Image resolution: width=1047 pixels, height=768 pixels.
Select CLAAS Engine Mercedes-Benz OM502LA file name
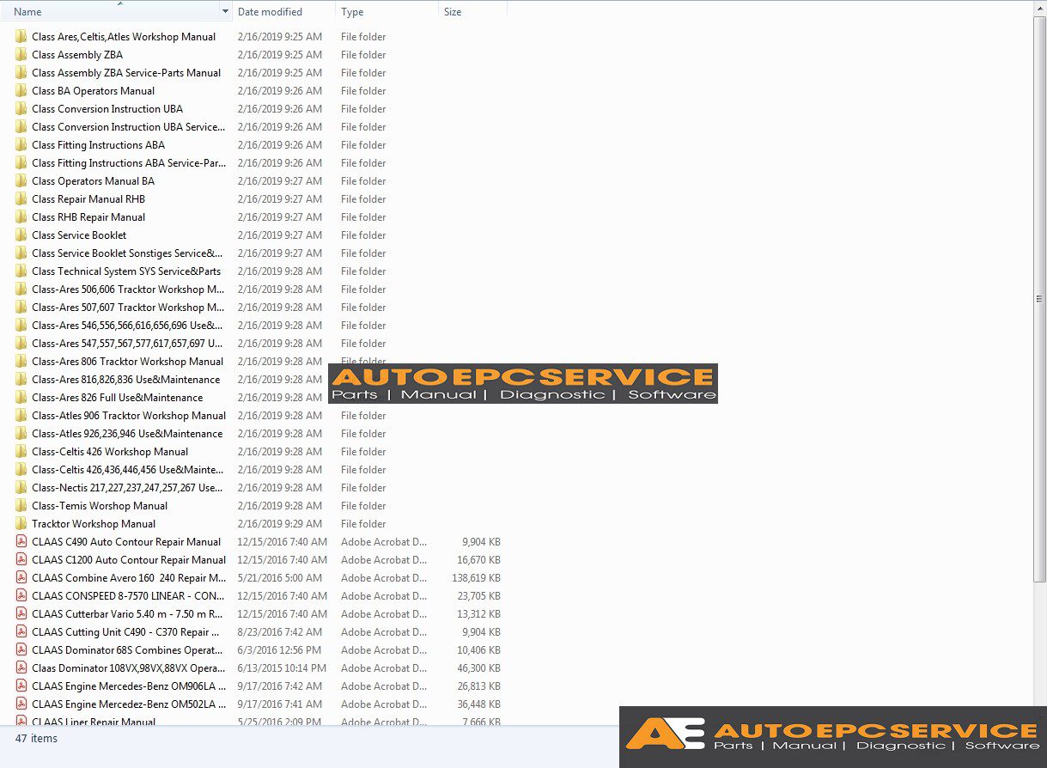click(x=129, y=704)
